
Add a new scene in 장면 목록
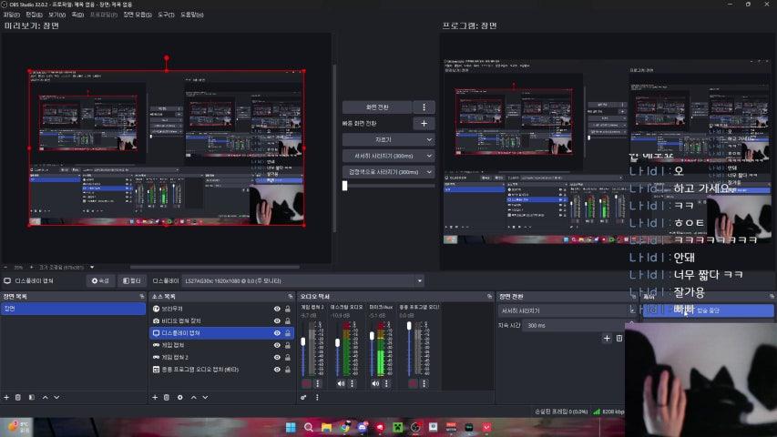pyautogui.click(x=6, y=397)
